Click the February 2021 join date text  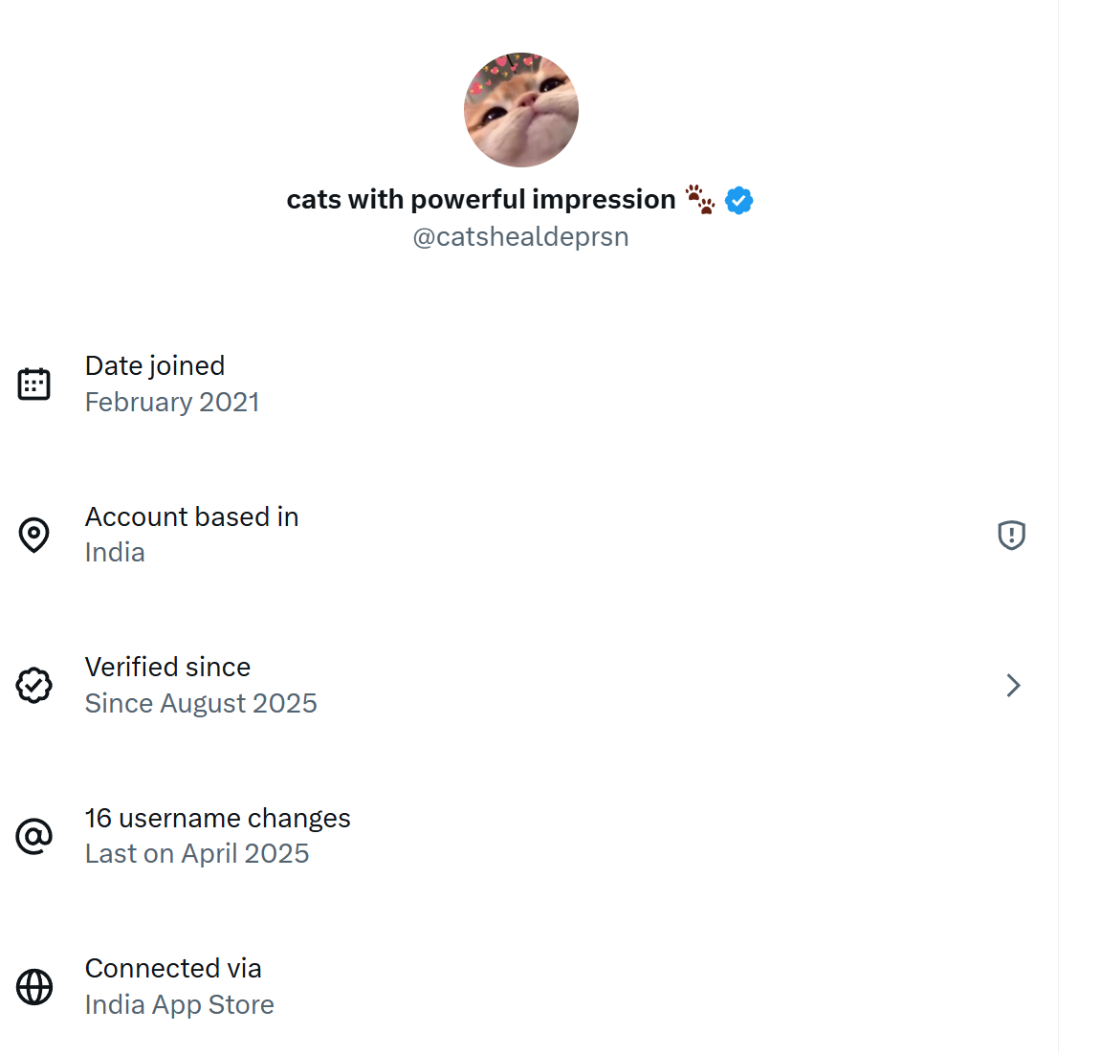point(172,403)
